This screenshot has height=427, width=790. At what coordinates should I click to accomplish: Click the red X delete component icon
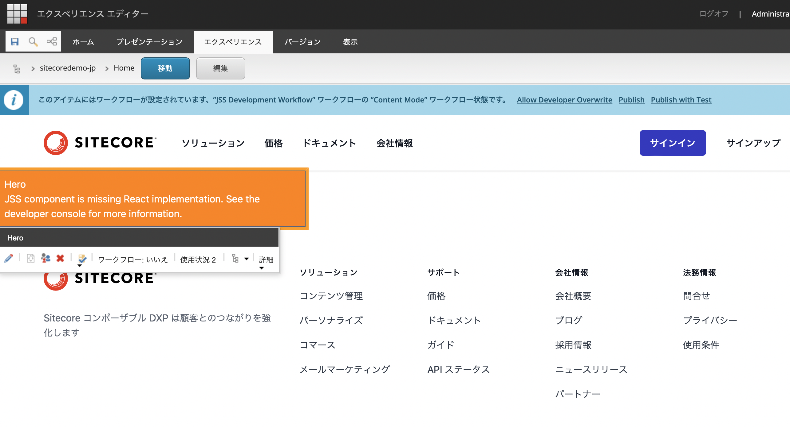coord(60,258)
